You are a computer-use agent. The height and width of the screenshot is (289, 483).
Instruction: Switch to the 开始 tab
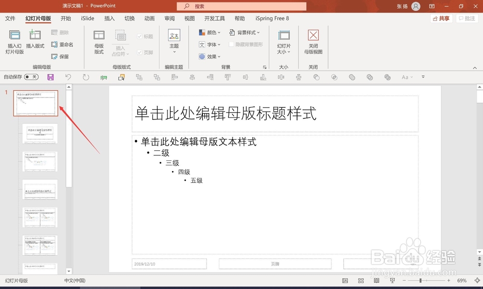point(66,18)
